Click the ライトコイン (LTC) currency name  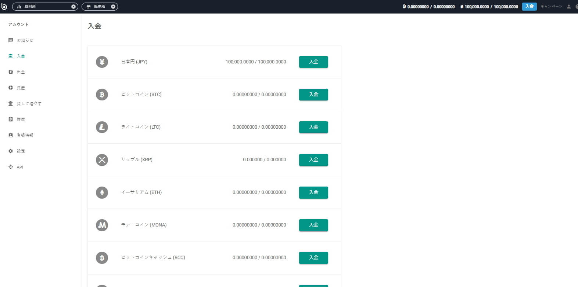(x=141, y=127)
